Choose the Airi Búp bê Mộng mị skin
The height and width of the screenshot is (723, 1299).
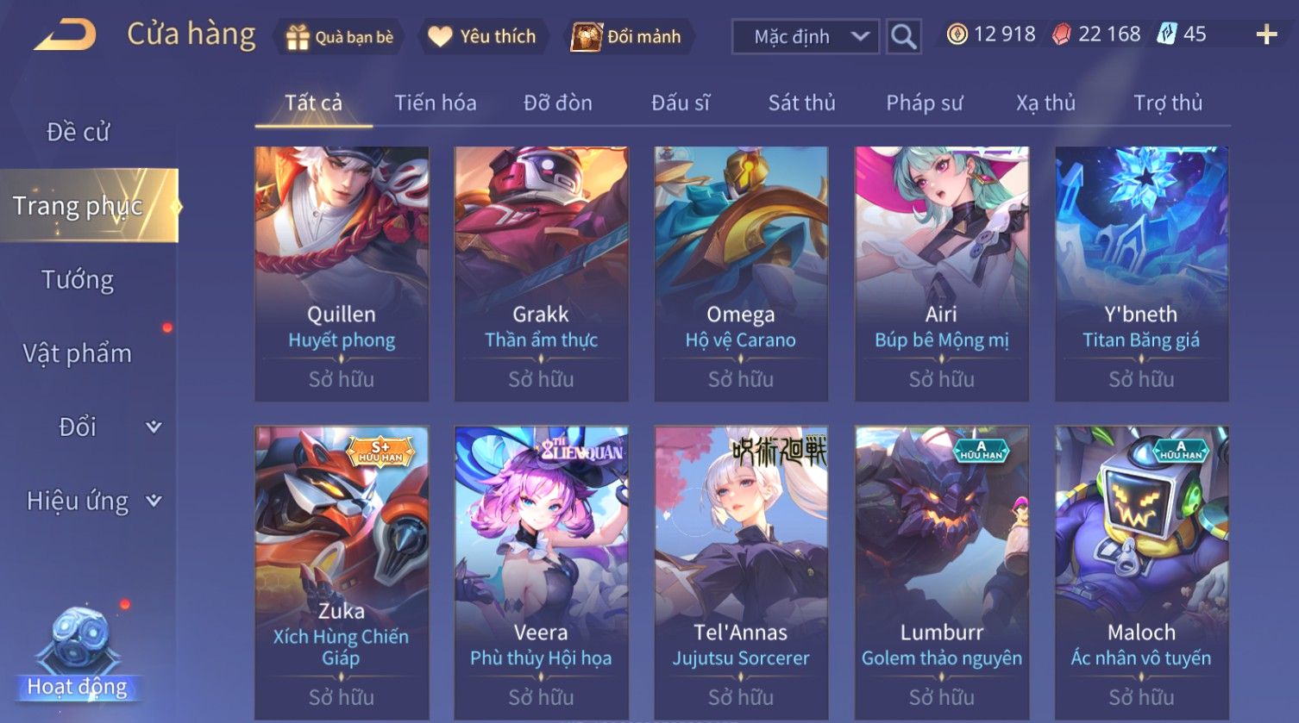(941, 273)
